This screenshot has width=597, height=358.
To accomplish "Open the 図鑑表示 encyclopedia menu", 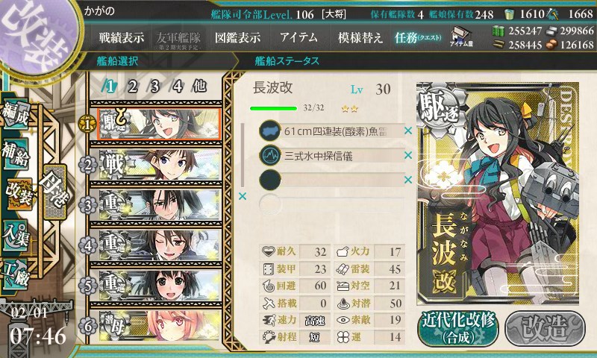I will coord(237,37).
